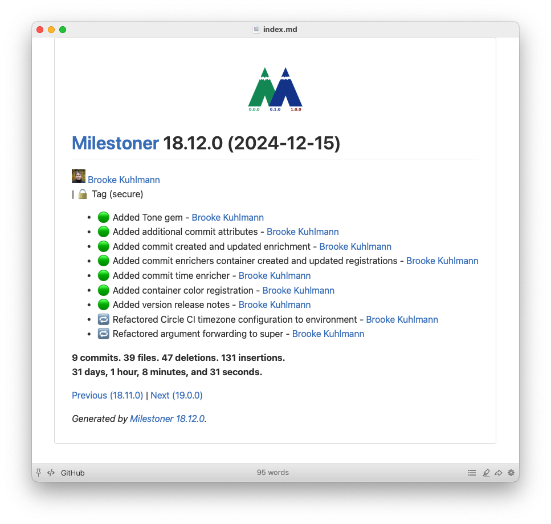
Task: Open author link for argument forwarding line
Action: [x=328, y=334]
